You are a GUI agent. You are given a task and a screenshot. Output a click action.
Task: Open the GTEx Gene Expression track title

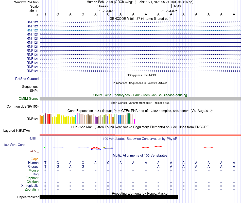tap(140, 111)
